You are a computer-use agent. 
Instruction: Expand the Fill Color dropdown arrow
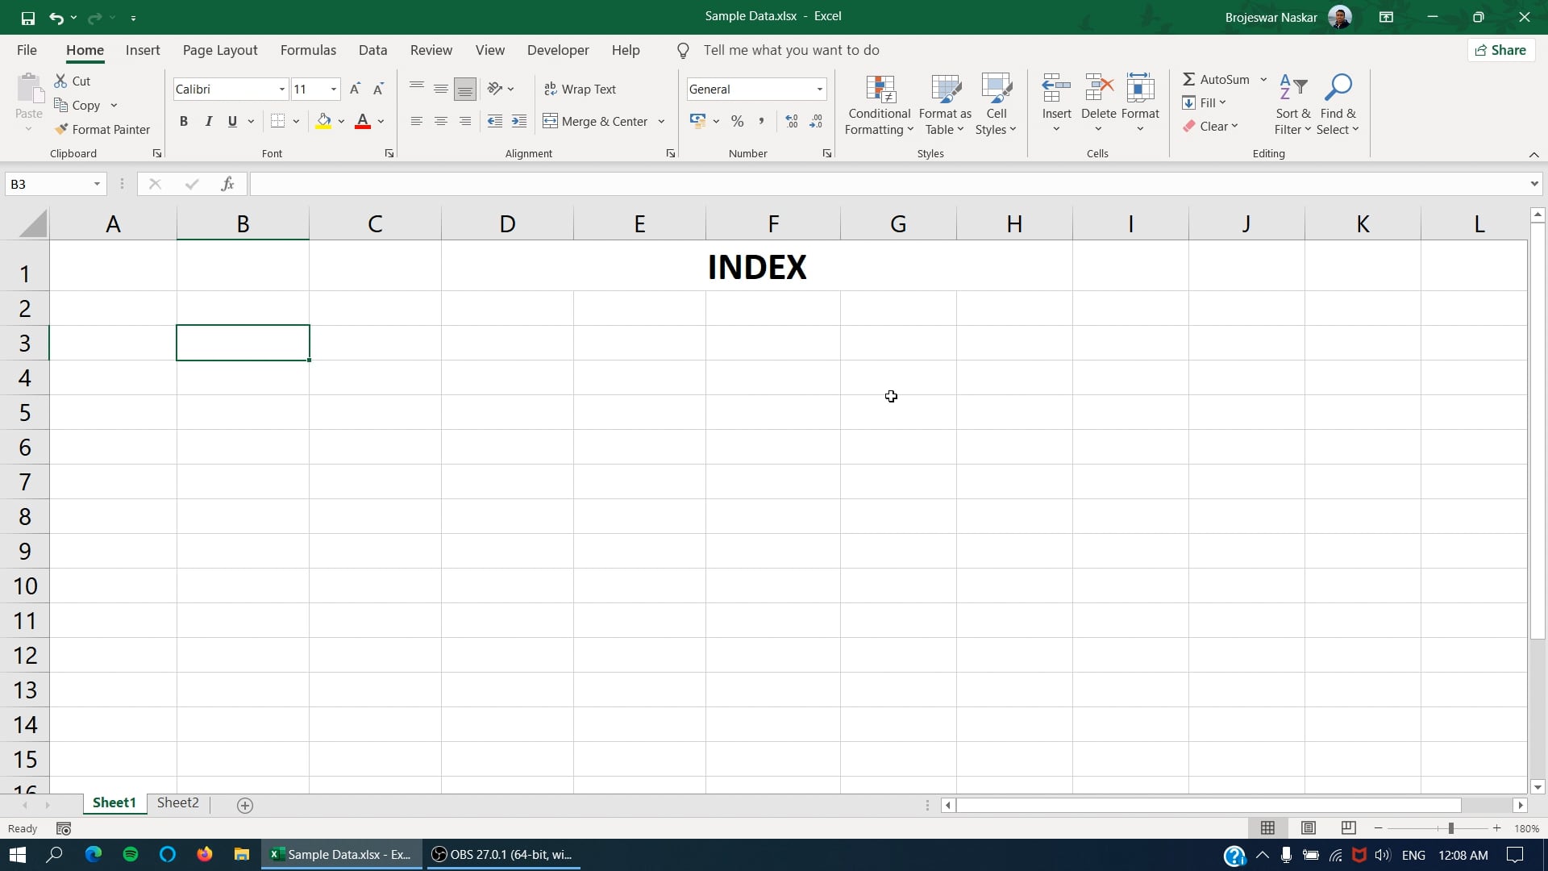[x=341, y=121]
